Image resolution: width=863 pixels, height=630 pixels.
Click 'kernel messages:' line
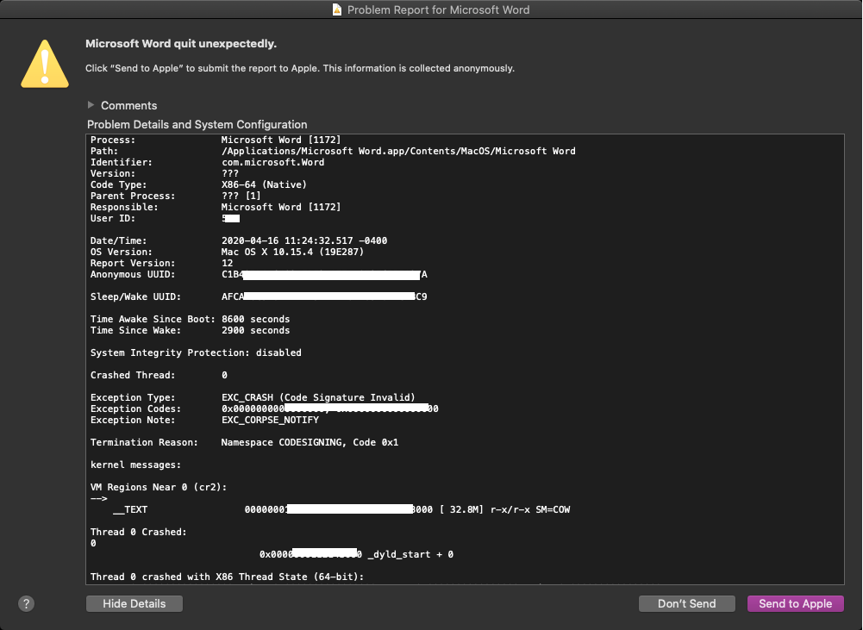135,465
